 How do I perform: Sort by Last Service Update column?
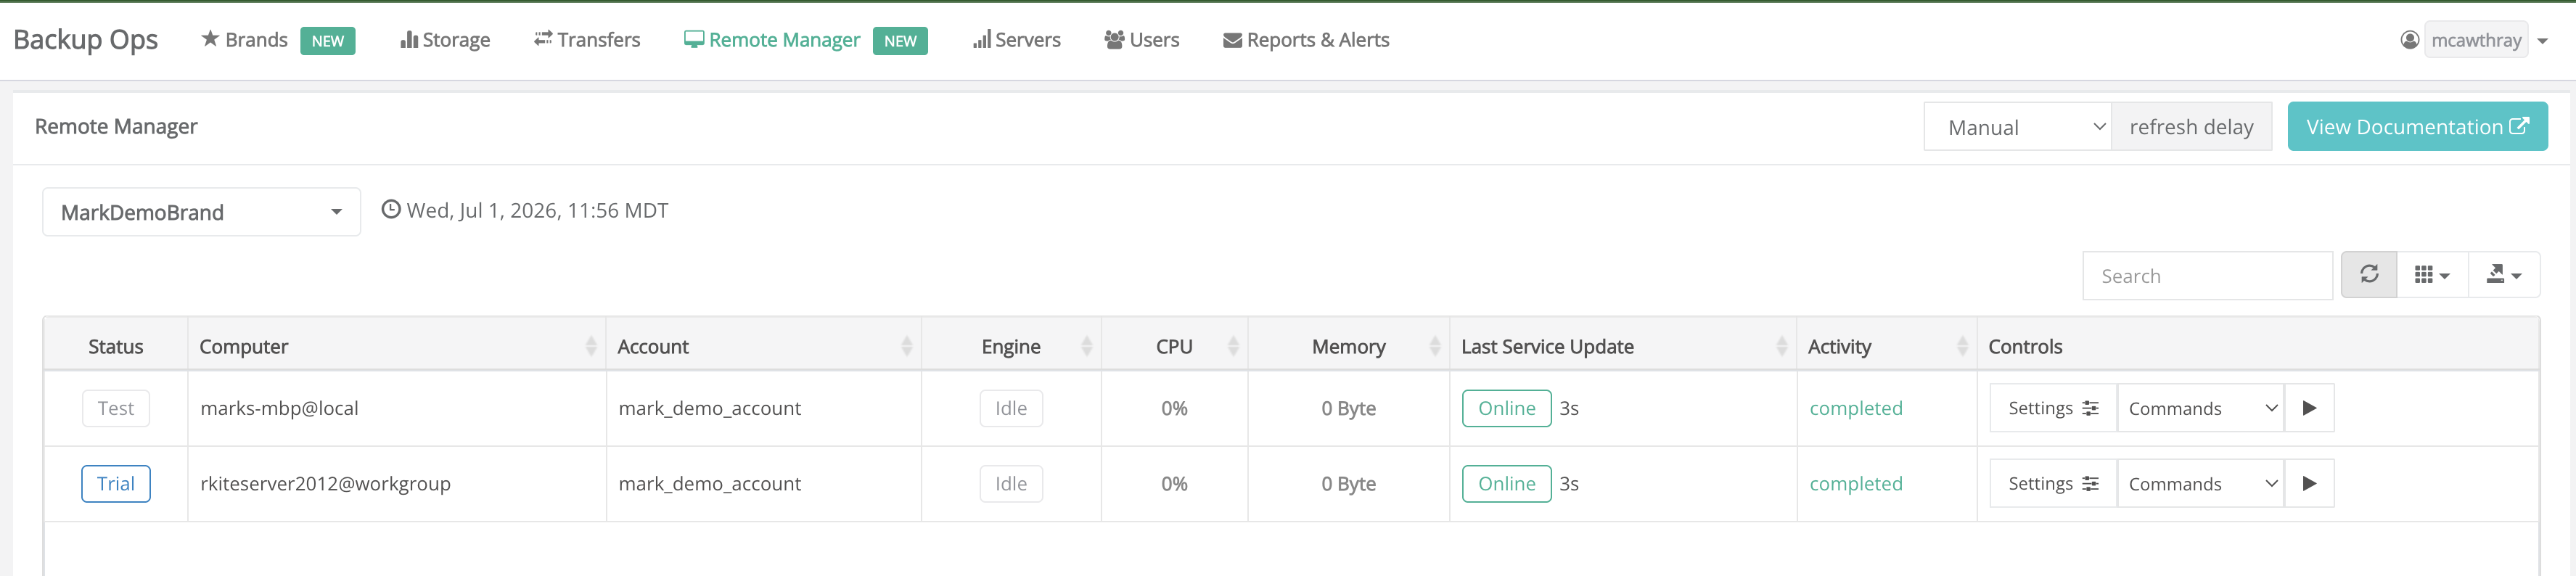tap(1622, 346)
